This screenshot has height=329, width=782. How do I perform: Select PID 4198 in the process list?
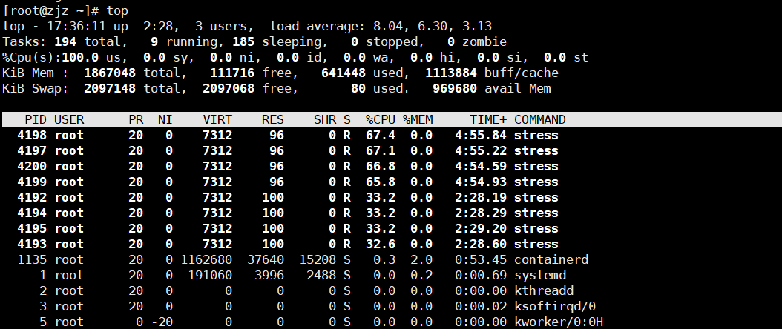[32, 136]
